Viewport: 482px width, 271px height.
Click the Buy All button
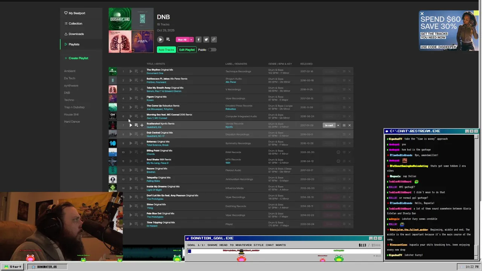(x=182, y=40)
